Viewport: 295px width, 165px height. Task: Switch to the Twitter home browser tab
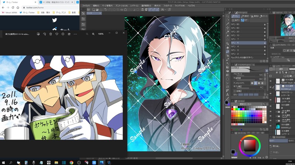click(x=19, y=2)
